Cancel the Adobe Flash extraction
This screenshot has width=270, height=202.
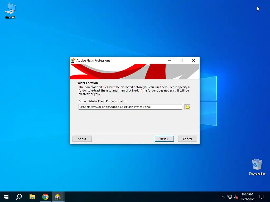coord(187,139)
